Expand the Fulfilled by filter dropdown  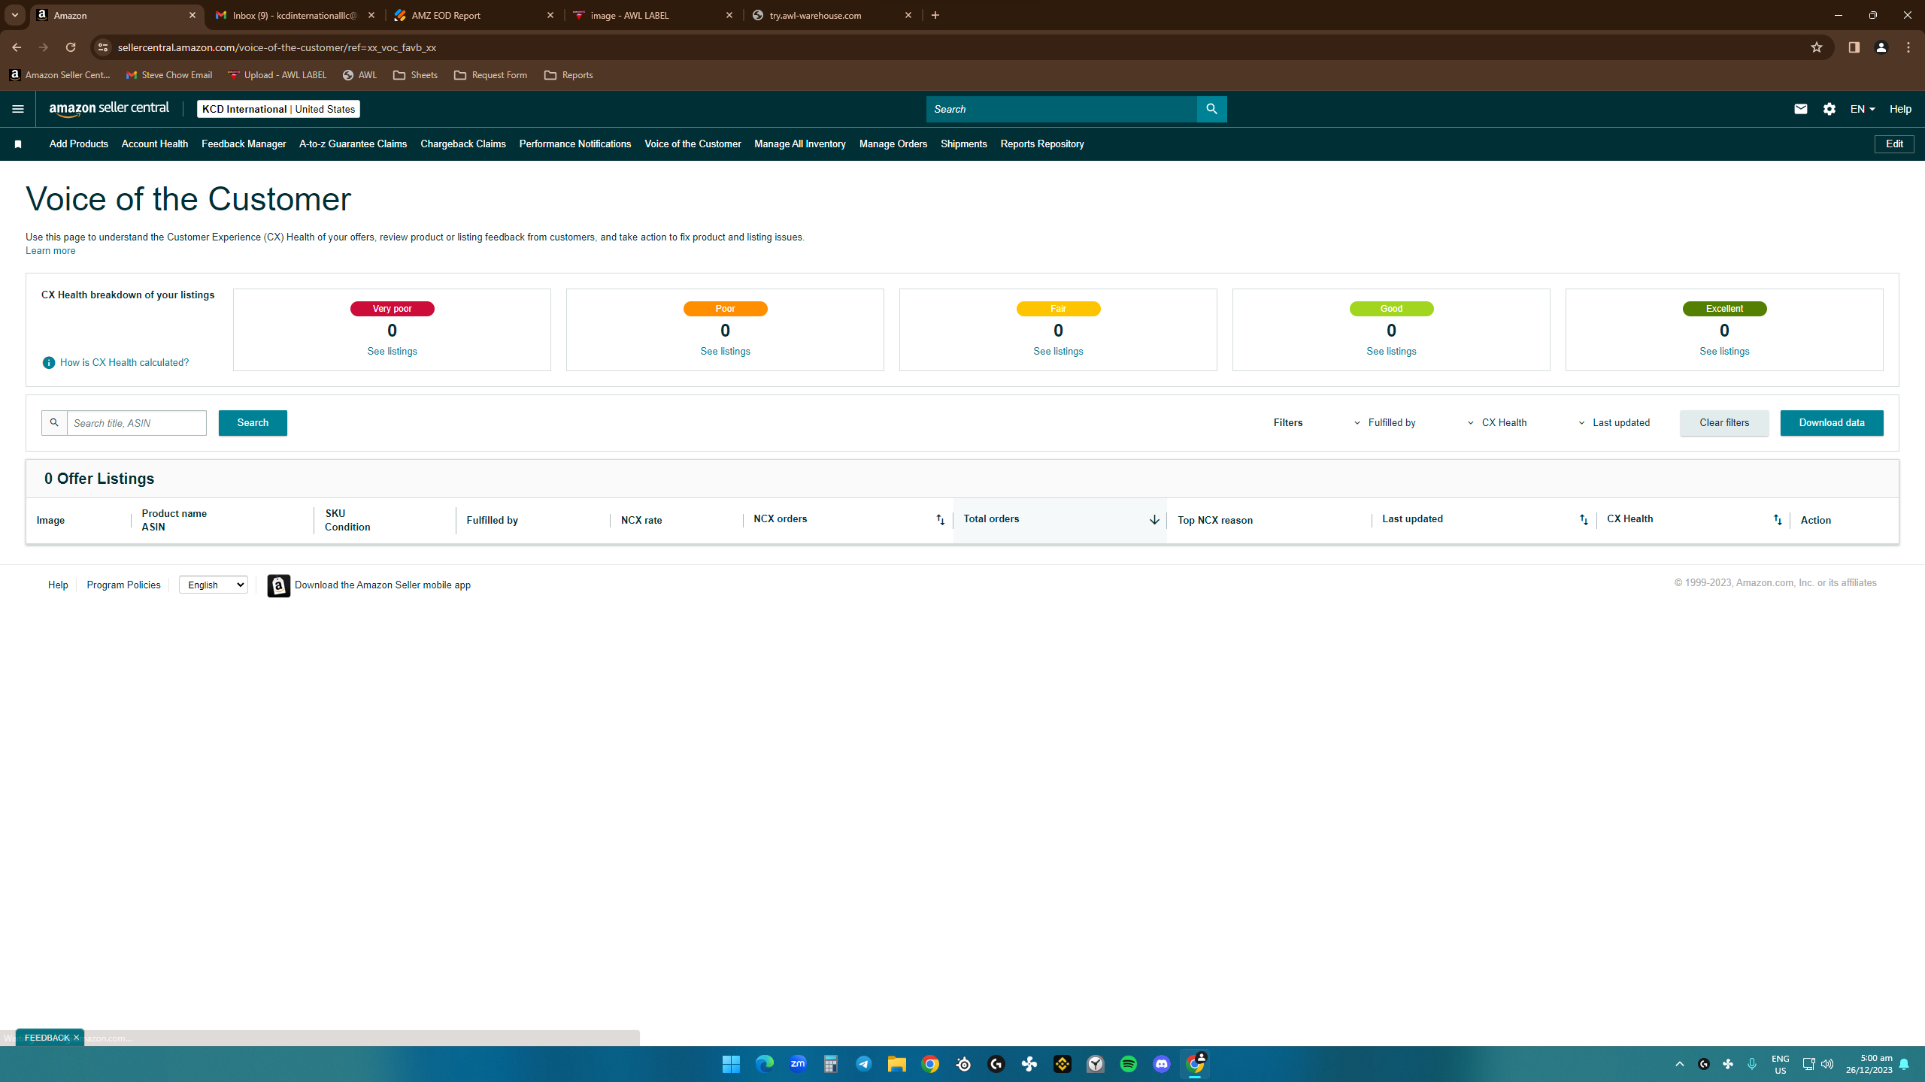coord(1385,423)
